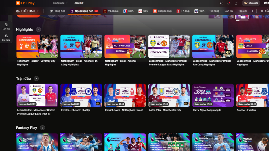
Task: Expand Trận đấu section with arrow
Action: pos(36,79)
